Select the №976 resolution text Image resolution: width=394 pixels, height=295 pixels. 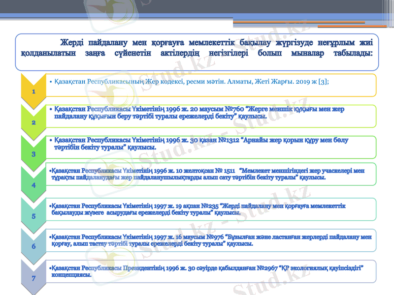(x=211, y=240)
